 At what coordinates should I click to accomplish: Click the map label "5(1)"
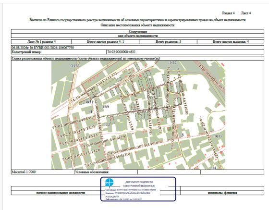pos(173,62)
